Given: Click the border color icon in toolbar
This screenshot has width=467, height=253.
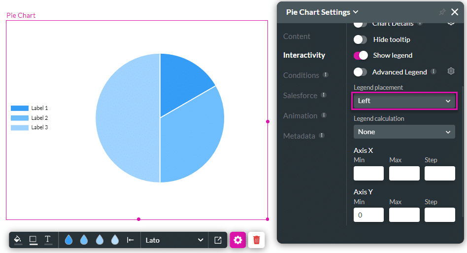Looking at the screenshot, I should pyautogui.click(x=33, y=240).
